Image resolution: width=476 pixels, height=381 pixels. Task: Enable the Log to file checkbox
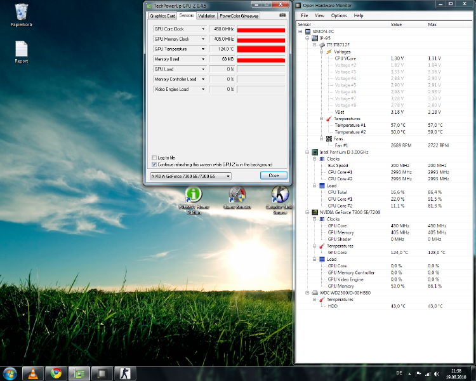[x=154, y=157]
